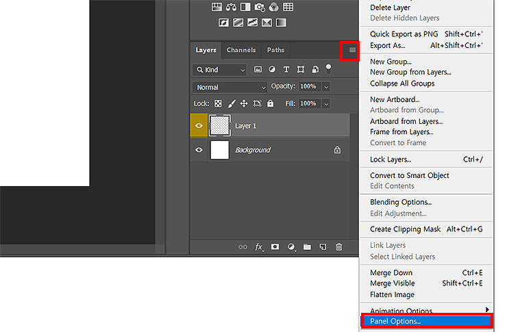Add a Threshold adjustment layer
This screenshot has height=332, width=507.
click(x=252, y=23)
